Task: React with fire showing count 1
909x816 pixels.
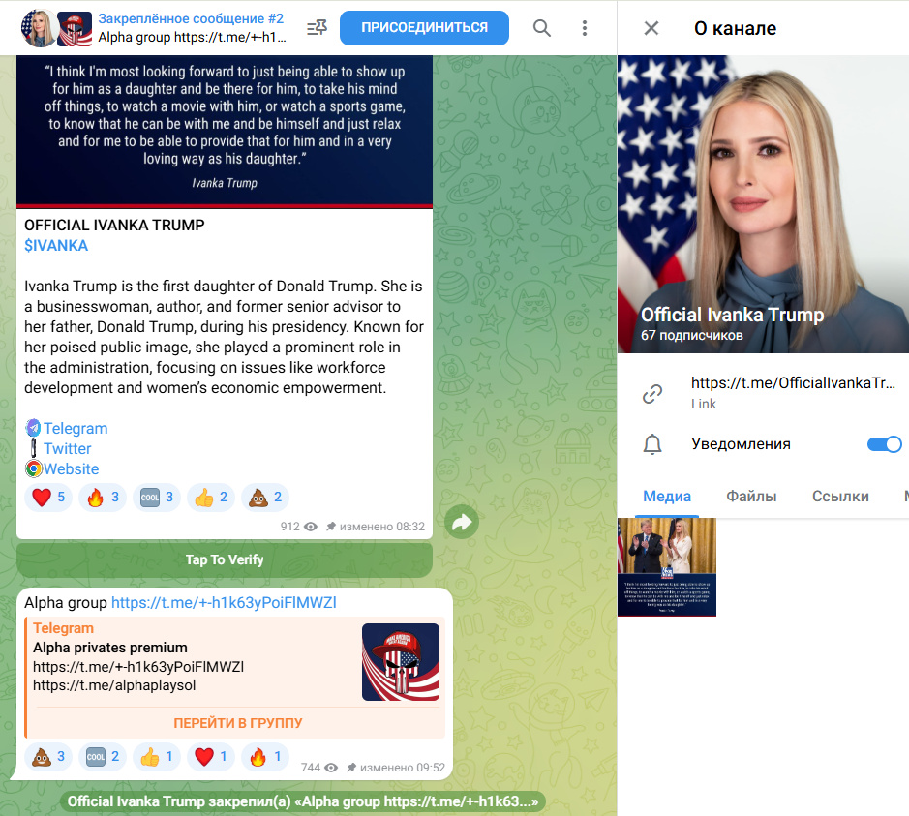Action: coord(265,757)
